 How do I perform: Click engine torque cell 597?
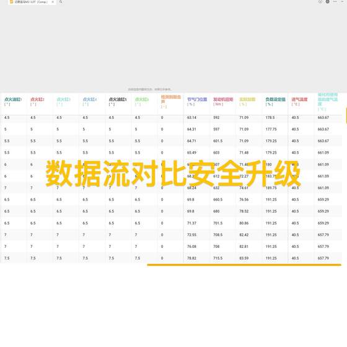[216, 130]
